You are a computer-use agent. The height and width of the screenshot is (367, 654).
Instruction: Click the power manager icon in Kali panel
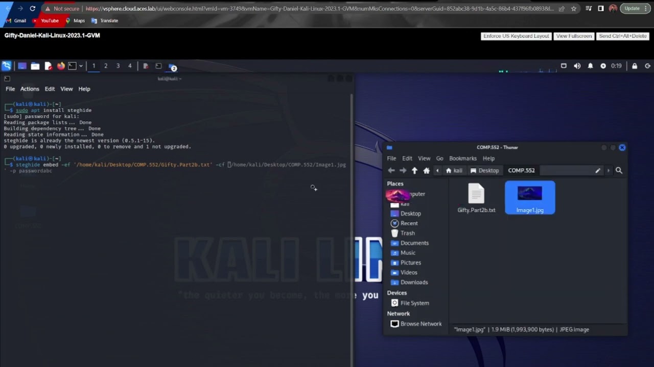coord(603,66)
